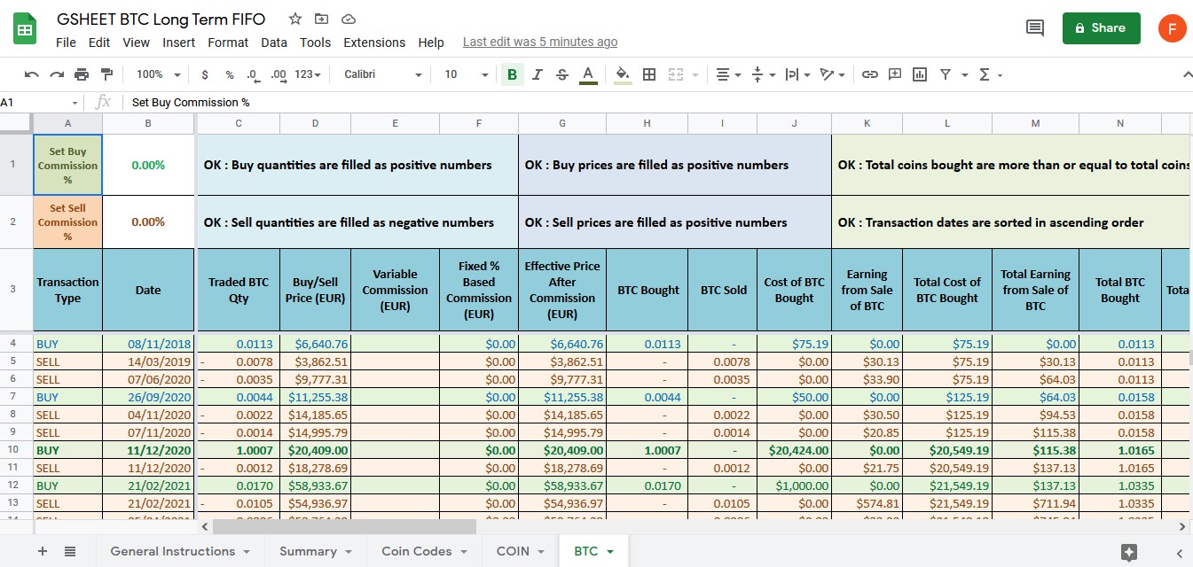1193x567 pixels.
Task: Open the Tools menu
Action: [315, 43]
